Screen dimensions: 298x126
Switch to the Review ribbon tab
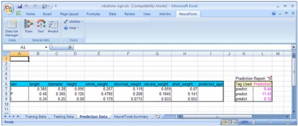tap(130, 14)
